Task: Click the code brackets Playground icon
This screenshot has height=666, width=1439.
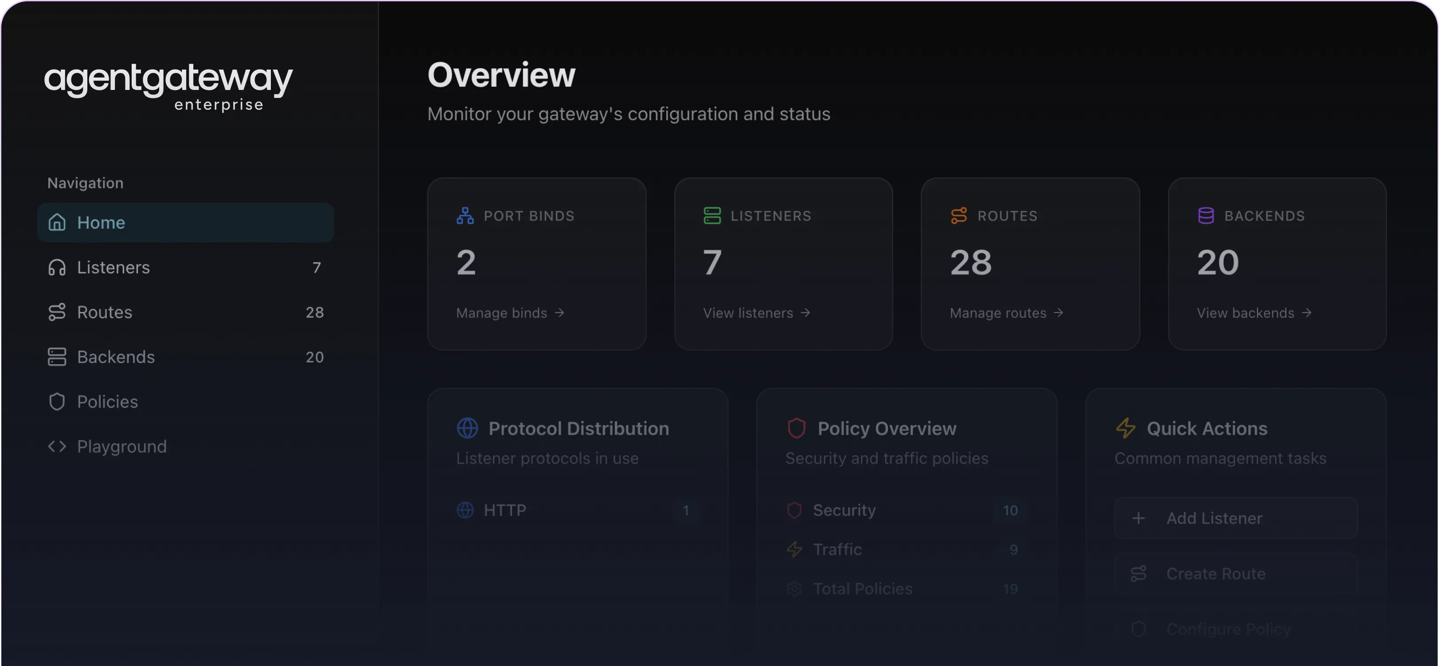Action: [57, 446]
